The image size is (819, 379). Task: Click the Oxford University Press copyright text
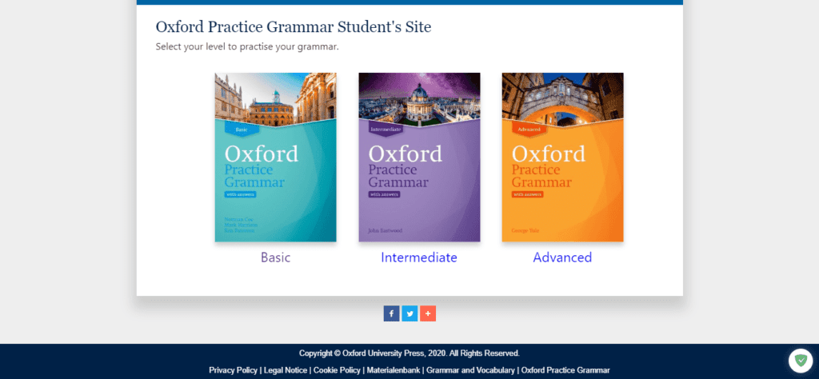(x=409, y=353)
